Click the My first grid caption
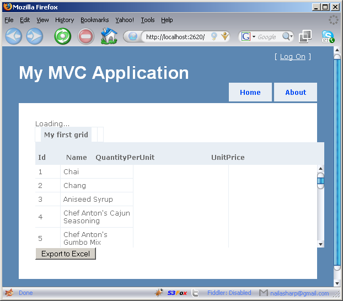The height and width of the screenshot is (301, 343). tap(66, 135)
